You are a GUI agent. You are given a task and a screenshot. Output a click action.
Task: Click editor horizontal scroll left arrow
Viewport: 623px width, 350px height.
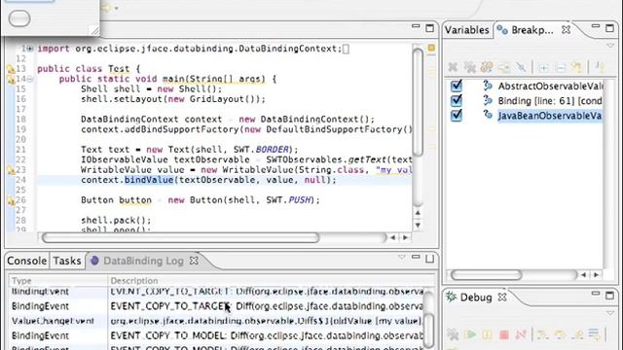click(x=393, y=237)
